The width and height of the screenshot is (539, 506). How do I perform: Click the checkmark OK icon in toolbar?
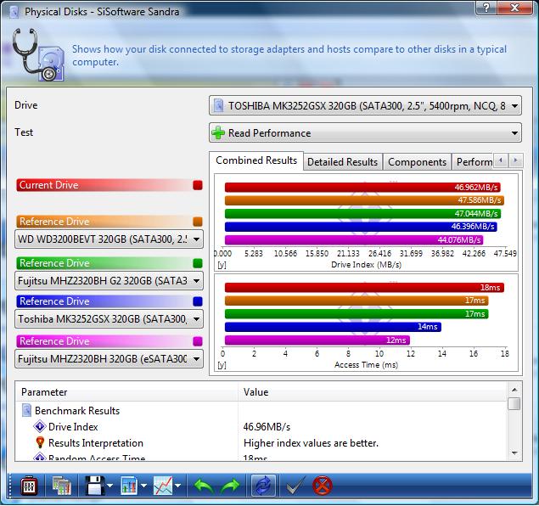coord(295,486)
